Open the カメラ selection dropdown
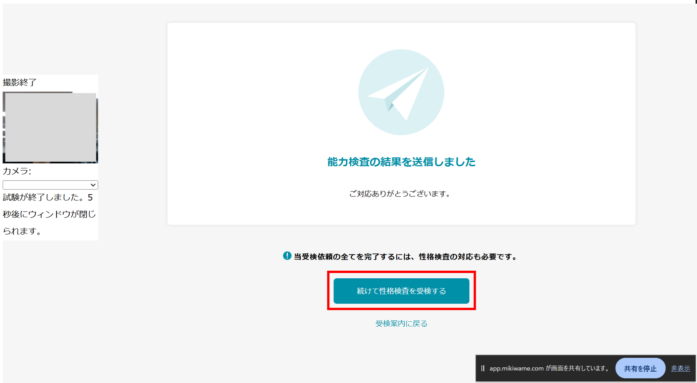The width and height of the screenshot is (697, 383). pyautogui.click(x=50, y=185)
